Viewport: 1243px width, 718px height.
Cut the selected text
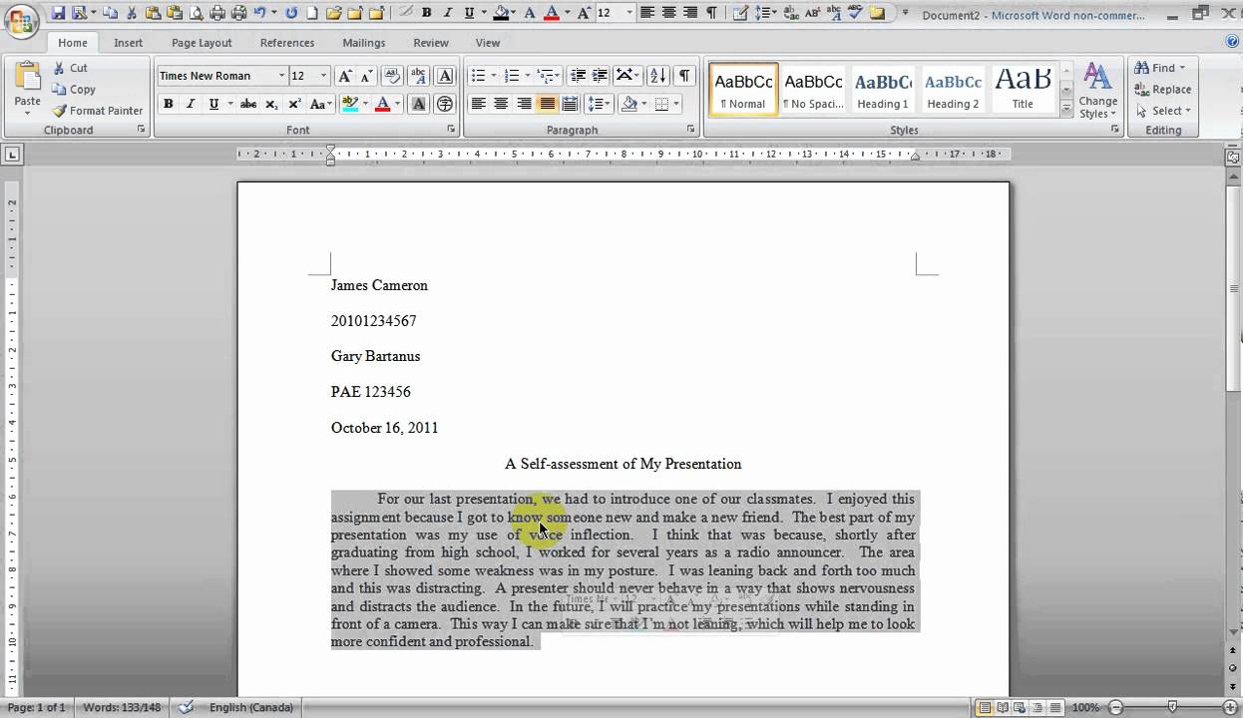[x=70, y=68]
